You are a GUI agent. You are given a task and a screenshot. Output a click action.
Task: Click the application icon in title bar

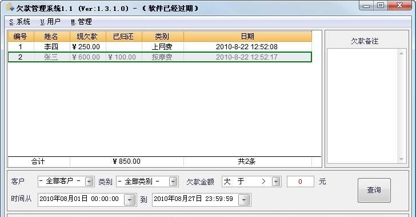pyautogui.click(x=10, y=7)
